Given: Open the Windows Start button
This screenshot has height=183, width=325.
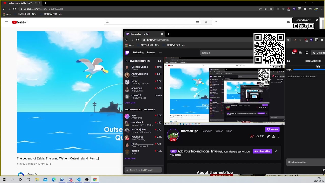Looking at the screenshot, I should click(x=4, y=179).
